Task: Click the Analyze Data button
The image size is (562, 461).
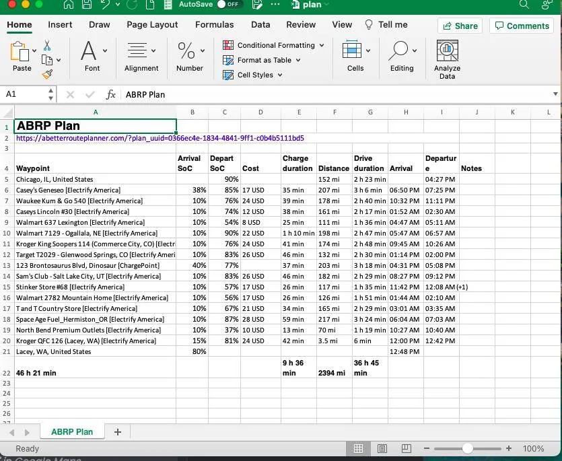Action: 447,59
